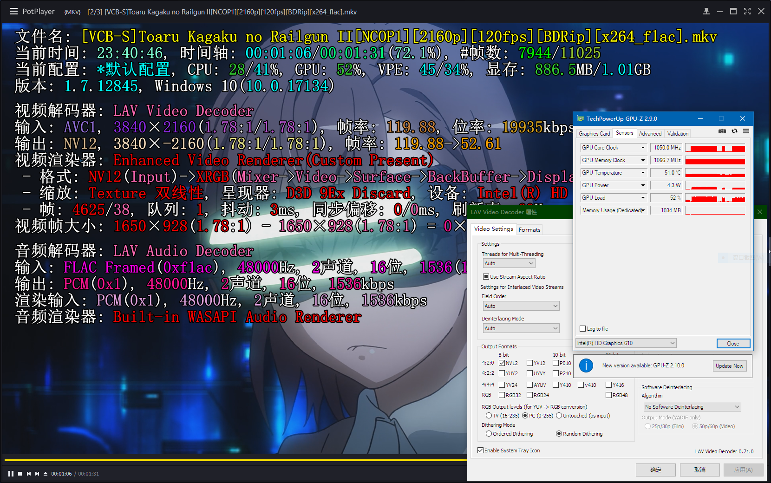This screenshot has width=771, height=483.
Task: Enable the P210 output format
Action: 556,373
